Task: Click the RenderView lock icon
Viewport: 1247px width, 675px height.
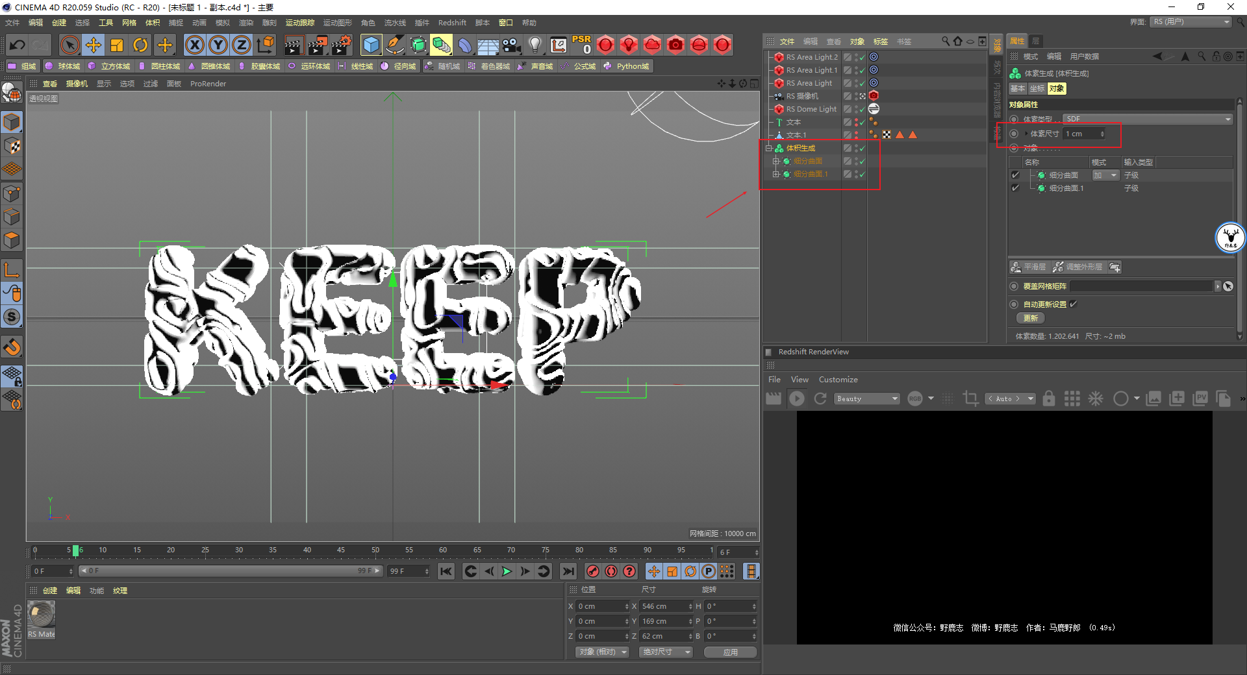Action: (1048, 399)
